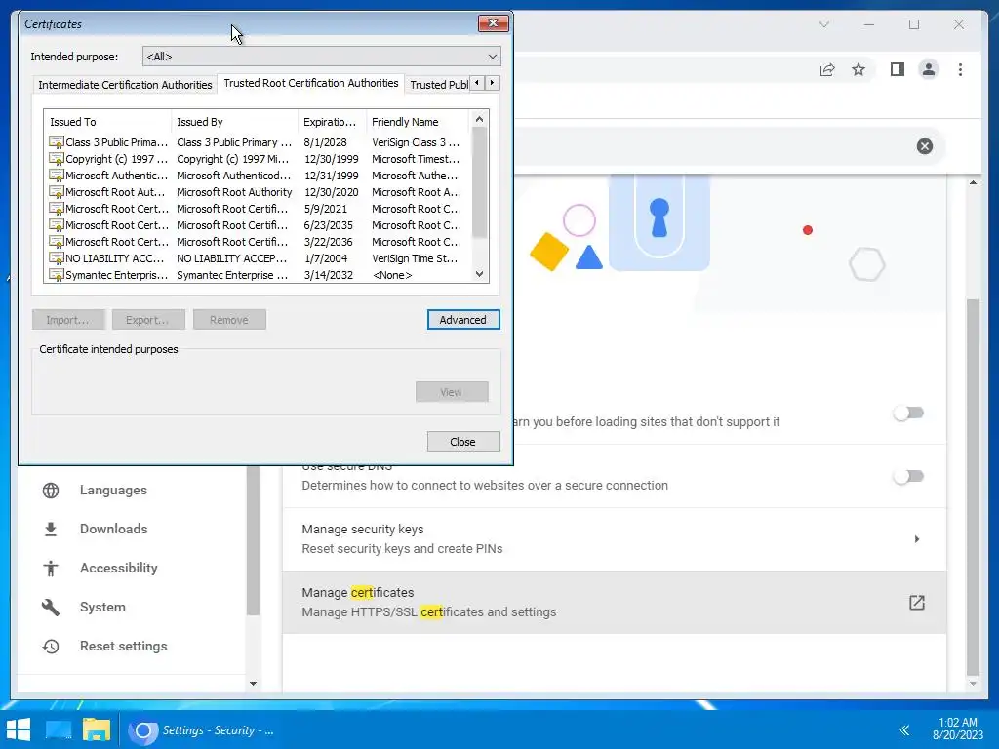Image resolution: width=999 pixels, height=749 pixels.
Task: Sort by the Friendly Name column
Action: [418, 122]
